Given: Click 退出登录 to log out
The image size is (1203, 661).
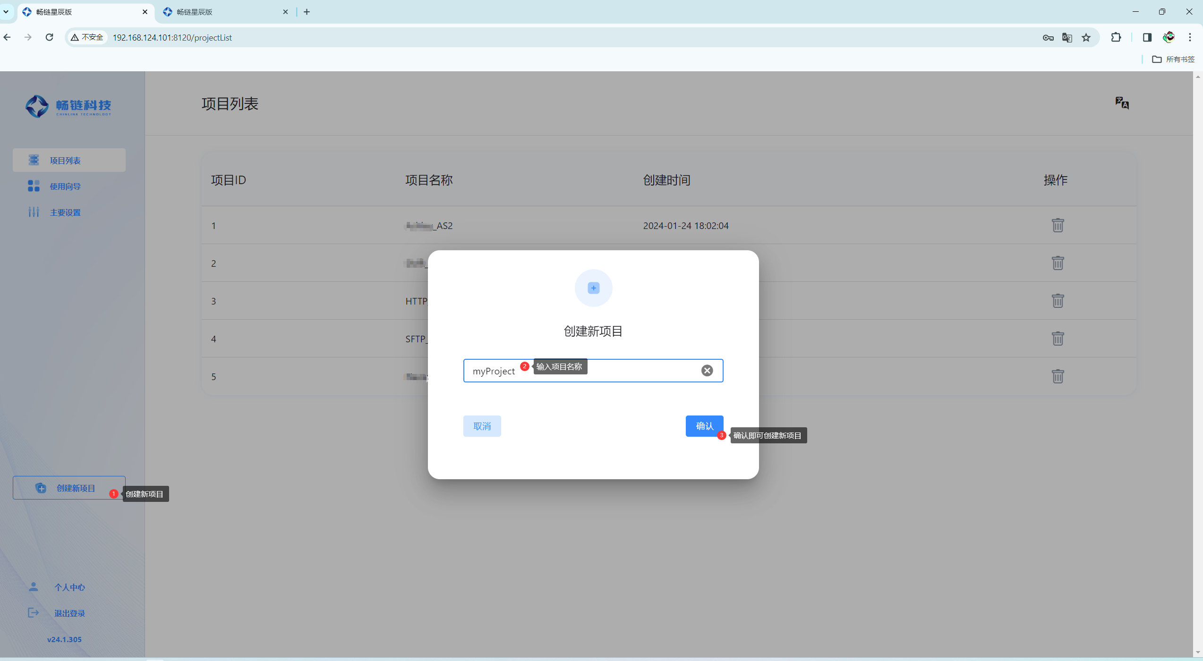Looking at the screenshot, I should click(69, 613).
